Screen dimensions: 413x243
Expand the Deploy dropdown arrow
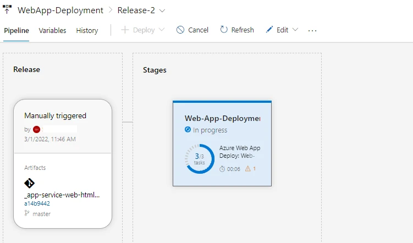(162, 30)
